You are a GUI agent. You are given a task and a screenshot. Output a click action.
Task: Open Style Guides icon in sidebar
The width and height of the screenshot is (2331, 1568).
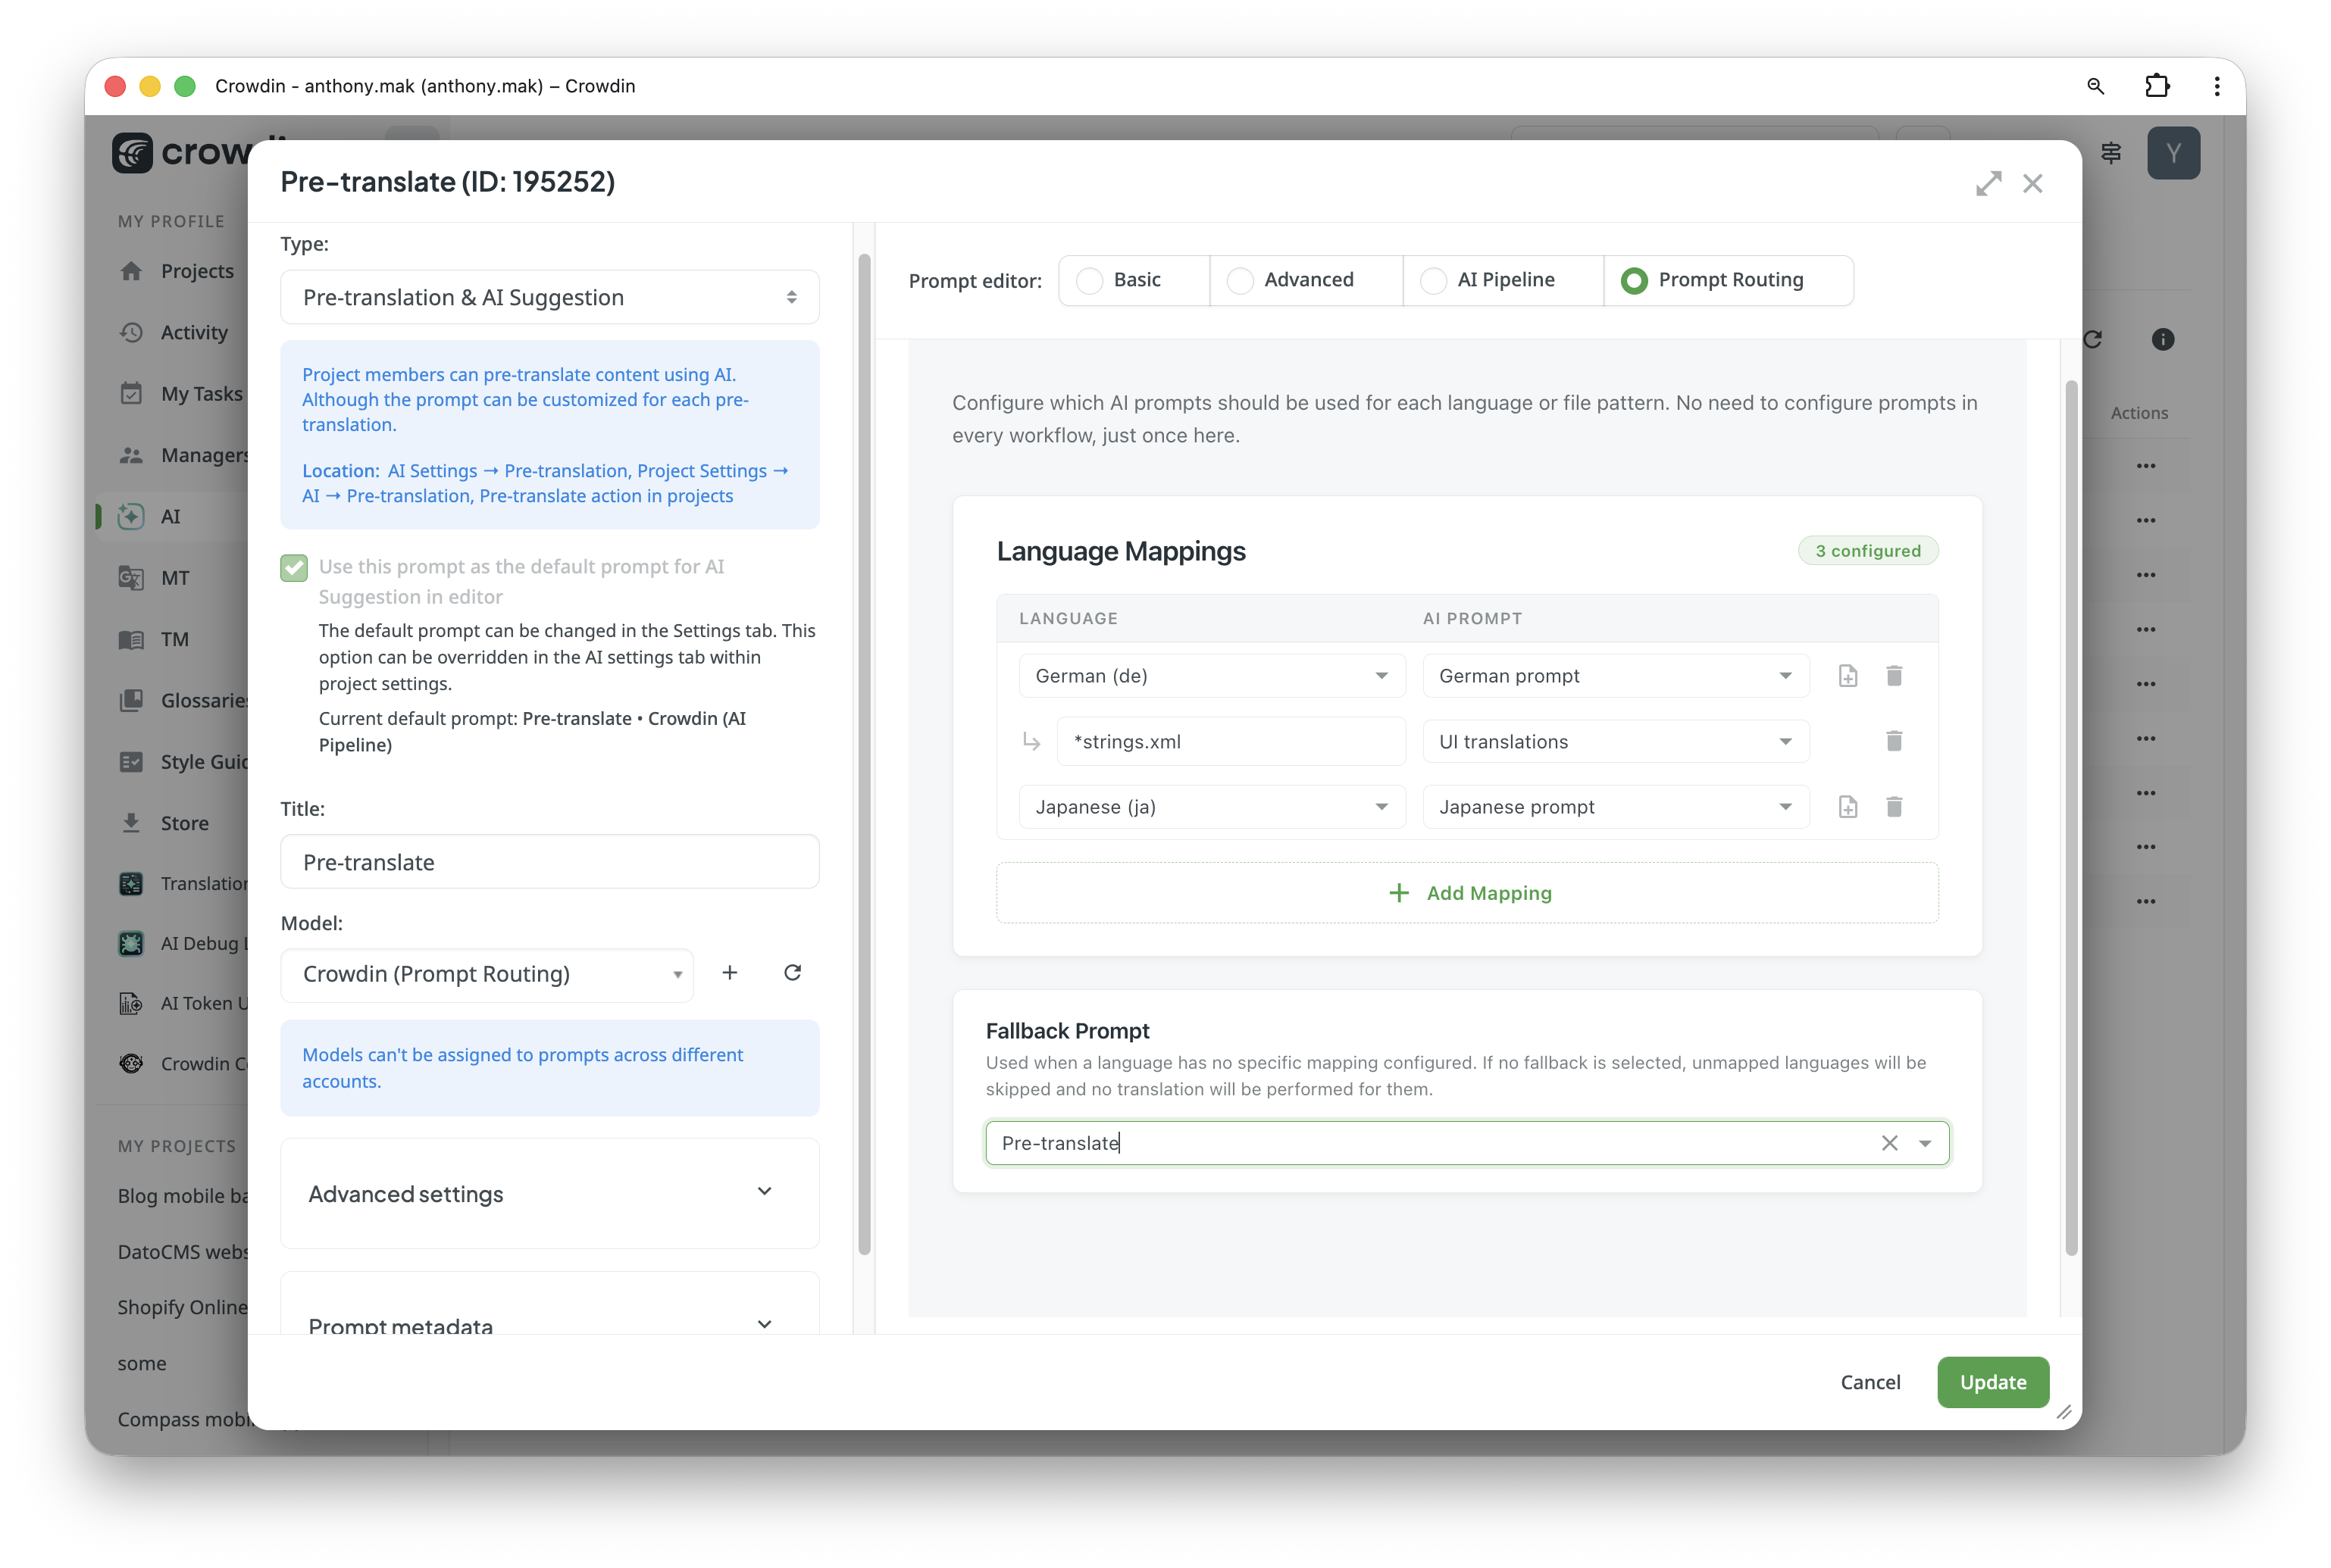click(x=131, y=762)
